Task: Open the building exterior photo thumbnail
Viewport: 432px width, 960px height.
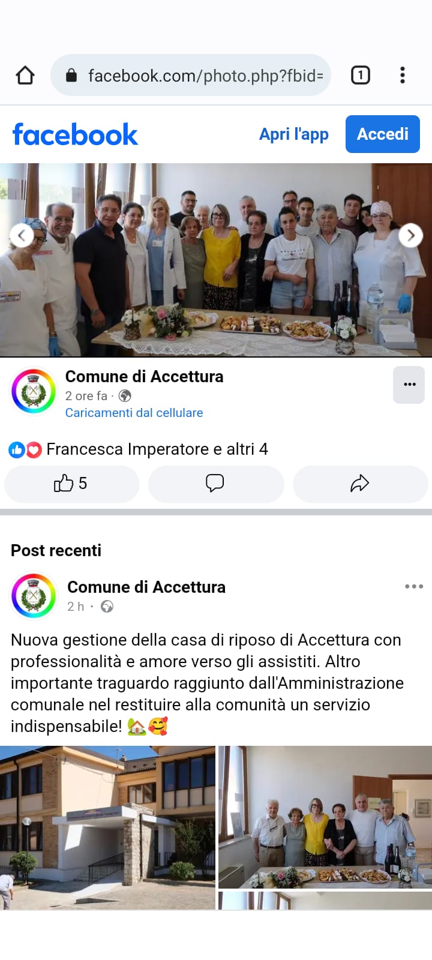Action: (x=107, y=828)
